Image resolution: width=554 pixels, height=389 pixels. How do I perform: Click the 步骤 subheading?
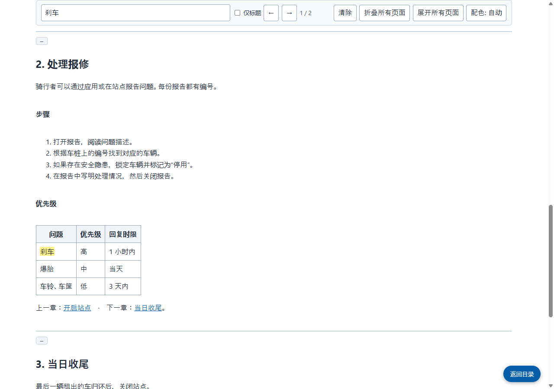coord(43,114)
